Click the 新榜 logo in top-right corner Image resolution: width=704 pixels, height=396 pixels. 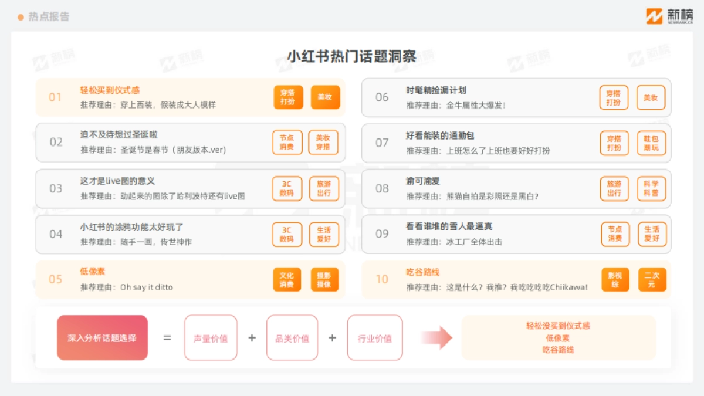(x=670, y=16)
